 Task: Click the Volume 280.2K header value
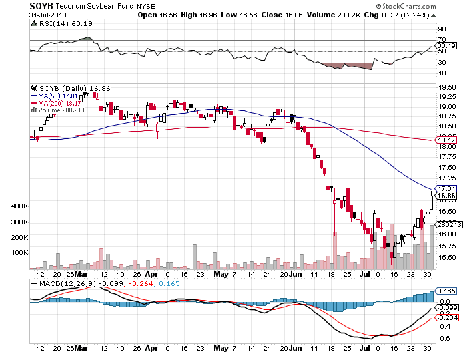[334, 15]
